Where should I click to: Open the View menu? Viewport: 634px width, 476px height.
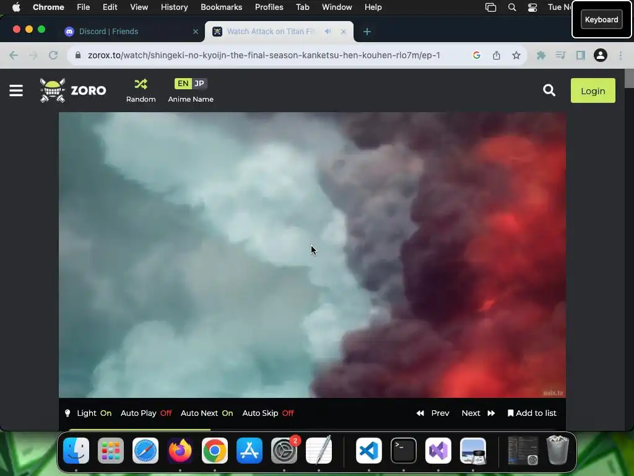pyautogui.click(x=139, y=7)
